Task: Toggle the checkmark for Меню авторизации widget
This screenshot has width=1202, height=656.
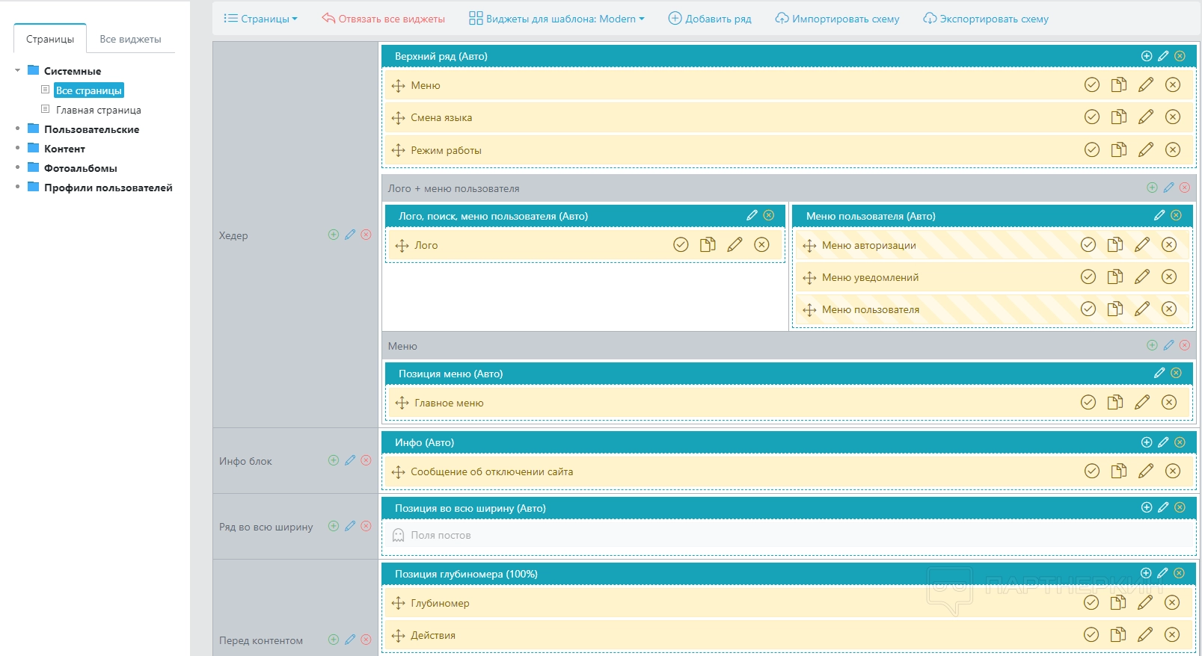Action: coord(1088,245)
